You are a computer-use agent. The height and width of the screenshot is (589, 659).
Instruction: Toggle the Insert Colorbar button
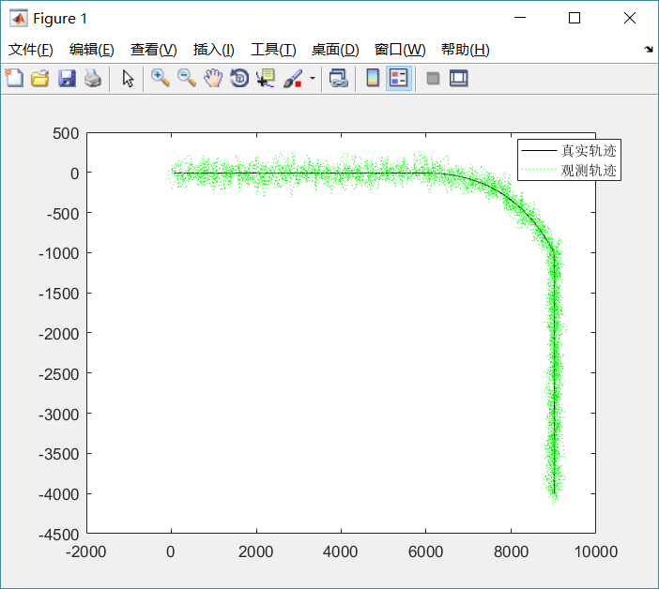(x=373, y=79)
